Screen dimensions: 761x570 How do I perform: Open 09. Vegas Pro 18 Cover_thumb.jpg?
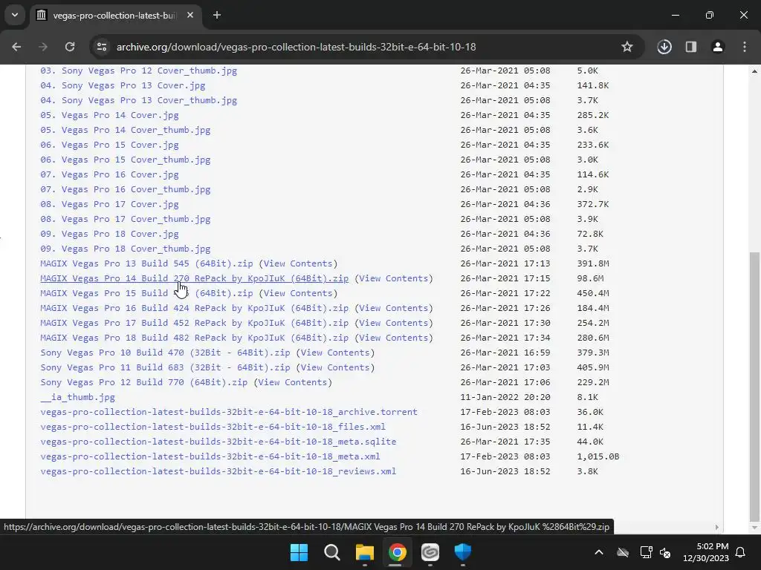[125, 249]
